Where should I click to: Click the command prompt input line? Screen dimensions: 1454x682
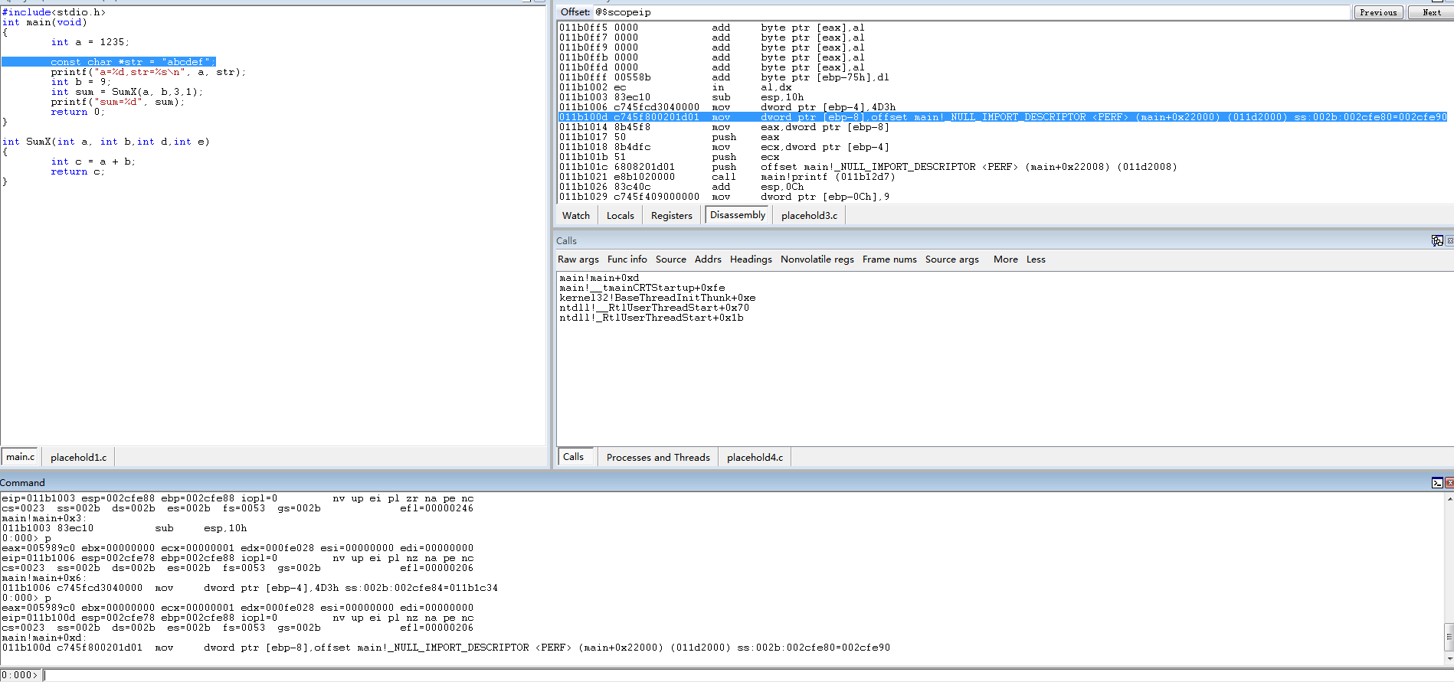(689, 675)
